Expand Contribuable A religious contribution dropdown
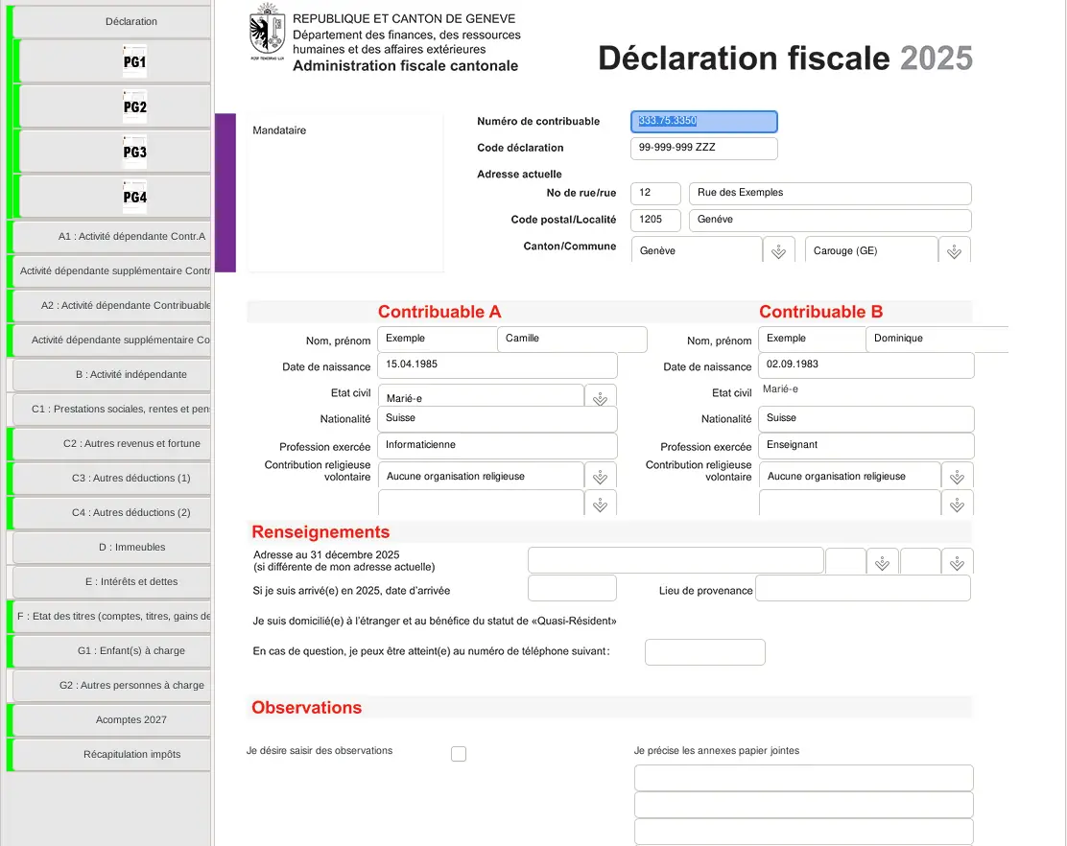This screenshot has width=1067, height=846. 600,476
